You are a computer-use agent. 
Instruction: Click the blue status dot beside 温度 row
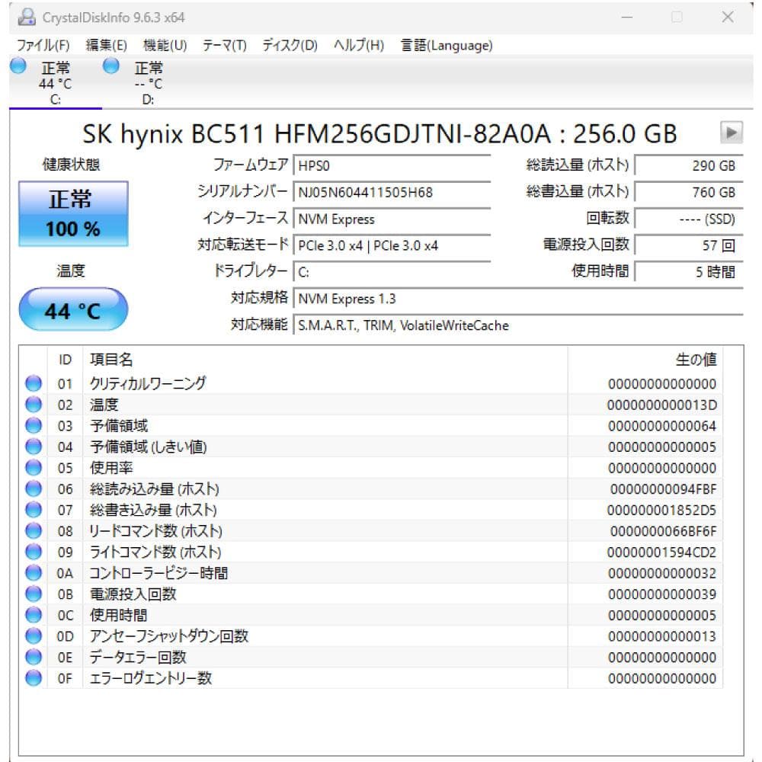(x=33, y=405)
